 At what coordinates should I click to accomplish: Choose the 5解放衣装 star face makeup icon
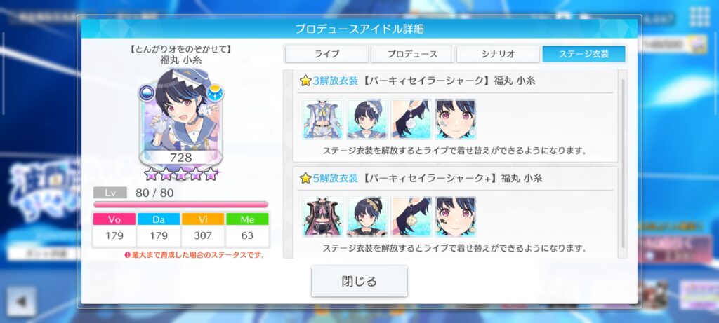point(455,217)
